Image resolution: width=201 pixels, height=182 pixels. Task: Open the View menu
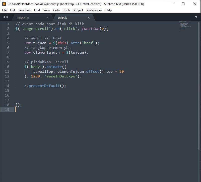click(x=46, y=10)
